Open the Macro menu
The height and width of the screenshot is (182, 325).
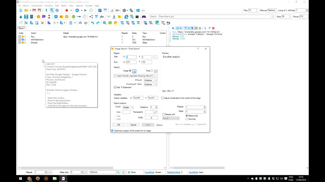coord(26,6)
